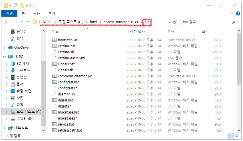The width and height of the screenshot is (243, 141).
Task: Click the 네트워크 icon in sidebar
Action: pos(11,128)
